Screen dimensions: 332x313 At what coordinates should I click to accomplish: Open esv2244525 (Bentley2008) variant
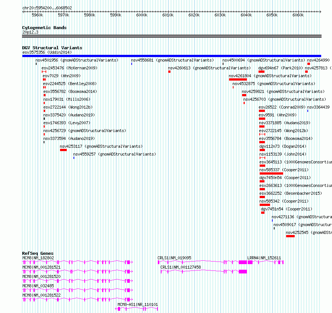point(70,84)
